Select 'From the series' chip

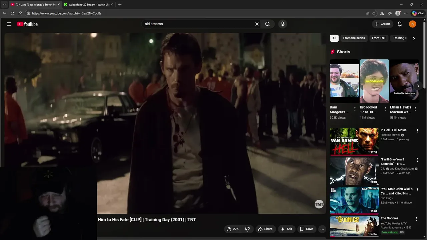click(x=354, y=38)
